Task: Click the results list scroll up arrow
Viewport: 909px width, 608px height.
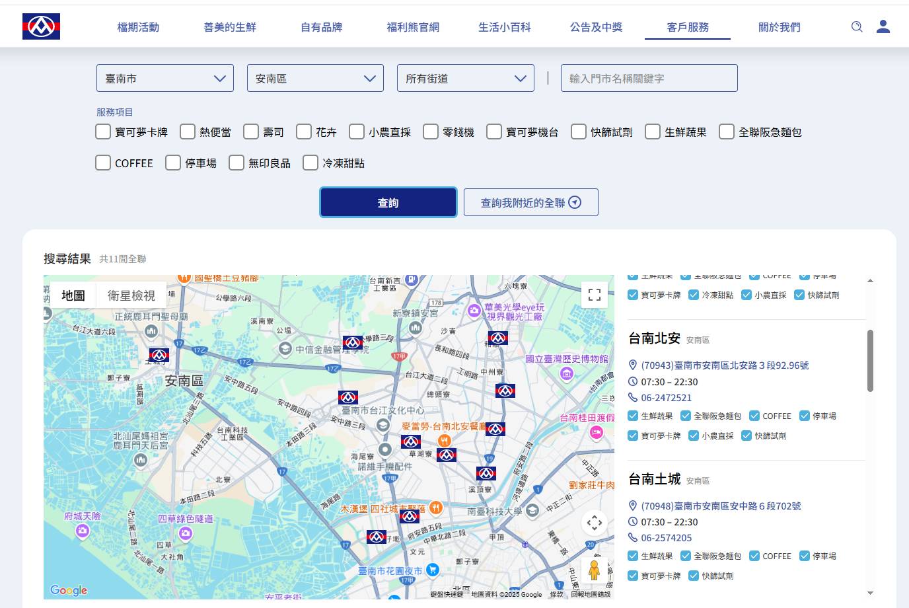Action: [x=870, y=280]
